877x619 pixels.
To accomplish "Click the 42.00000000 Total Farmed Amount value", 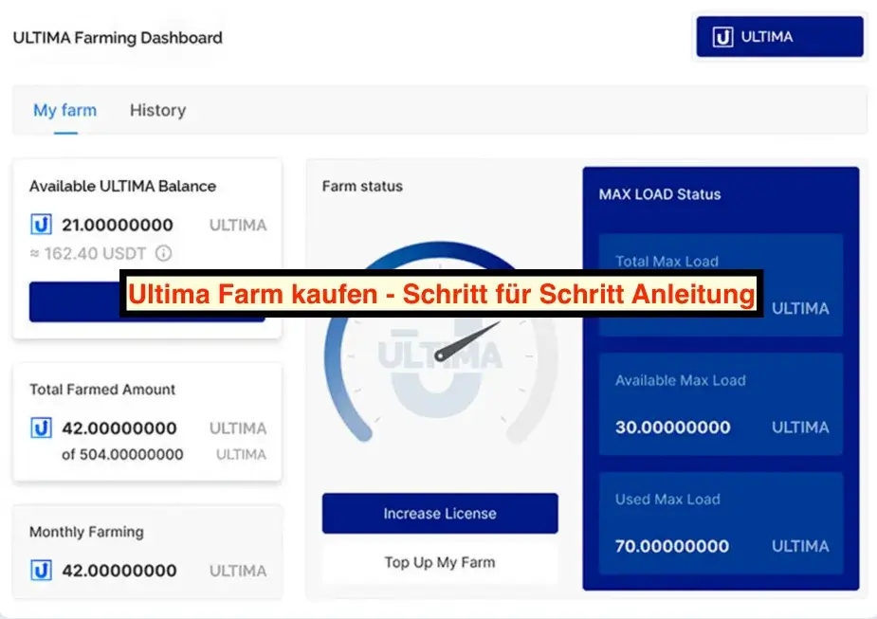I will coord(119,428).
